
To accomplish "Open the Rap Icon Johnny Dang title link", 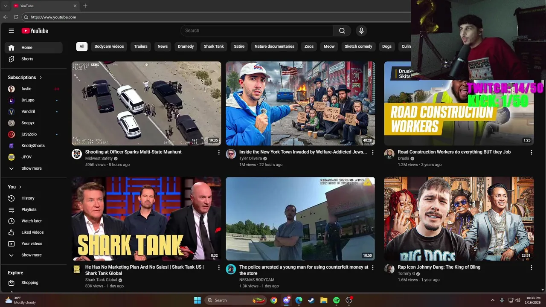I will click(439, 267).
